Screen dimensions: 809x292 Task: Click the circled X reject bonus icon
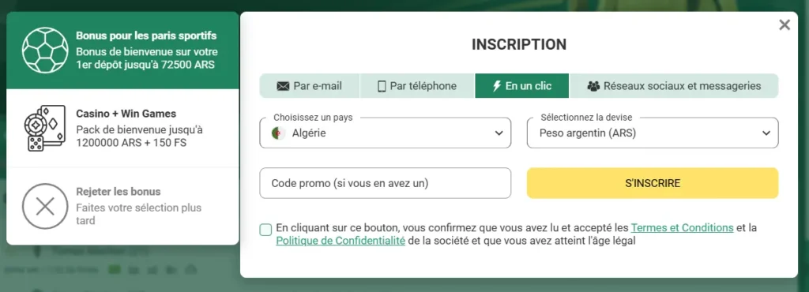(x=45, y=207)
